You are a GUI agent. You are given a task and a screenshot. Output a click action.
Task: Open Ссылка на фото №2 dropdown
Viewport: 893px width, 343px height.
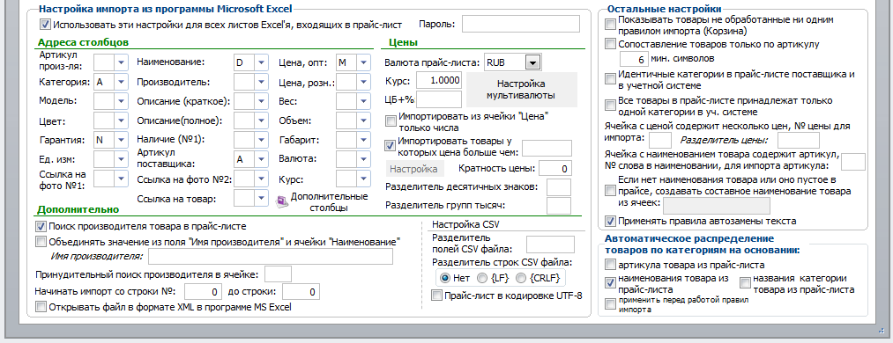[x=261, y=179]
